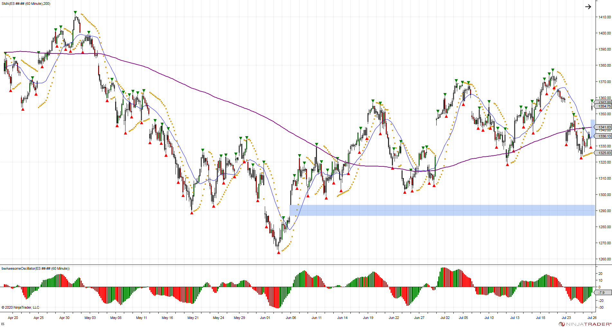This screenshot has height=327, width=612.
Task: Click the 1300.00 price axis label
Action: coord(605,195)
